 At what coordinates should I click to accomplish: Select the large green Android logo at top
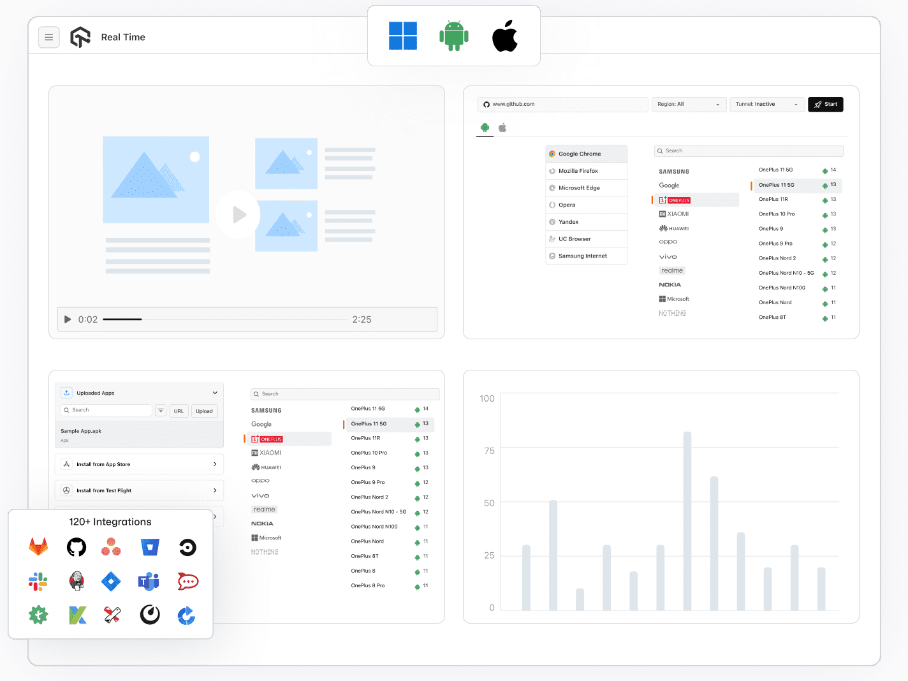454,36
